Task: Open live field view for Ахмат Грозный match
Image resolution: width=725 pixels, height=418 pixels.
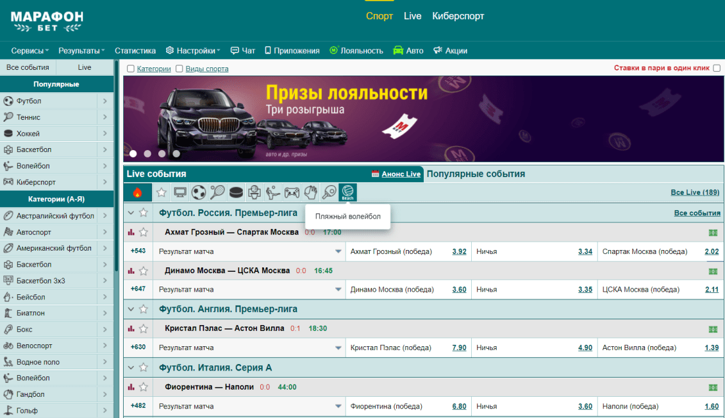Action: [x=713, y=233]
